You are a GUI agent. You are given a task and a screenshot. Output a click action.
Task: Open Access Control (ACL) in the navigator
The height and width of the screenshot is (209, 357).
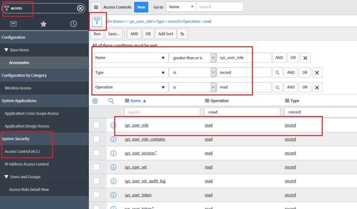coord(24,151)
